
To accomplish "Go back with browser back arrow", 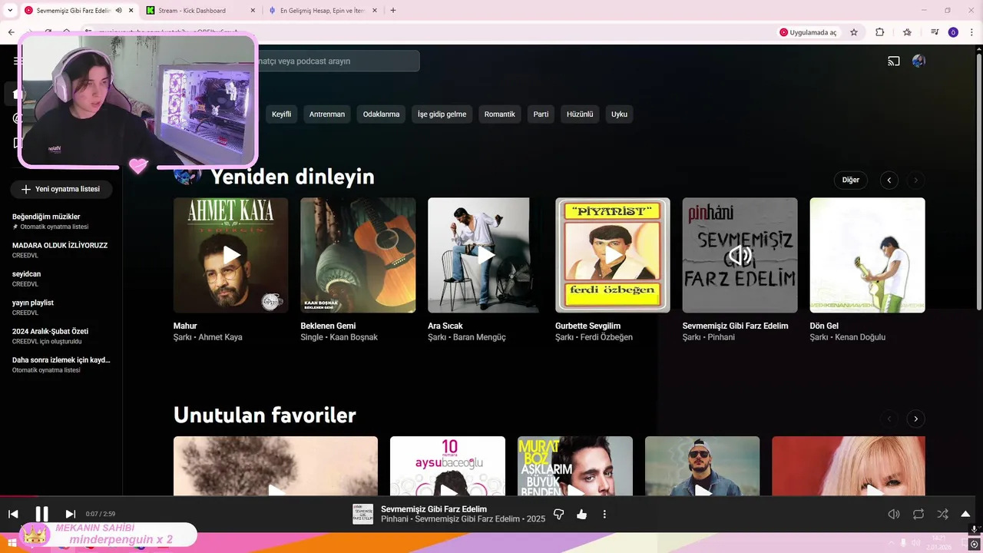I will 11,32.
